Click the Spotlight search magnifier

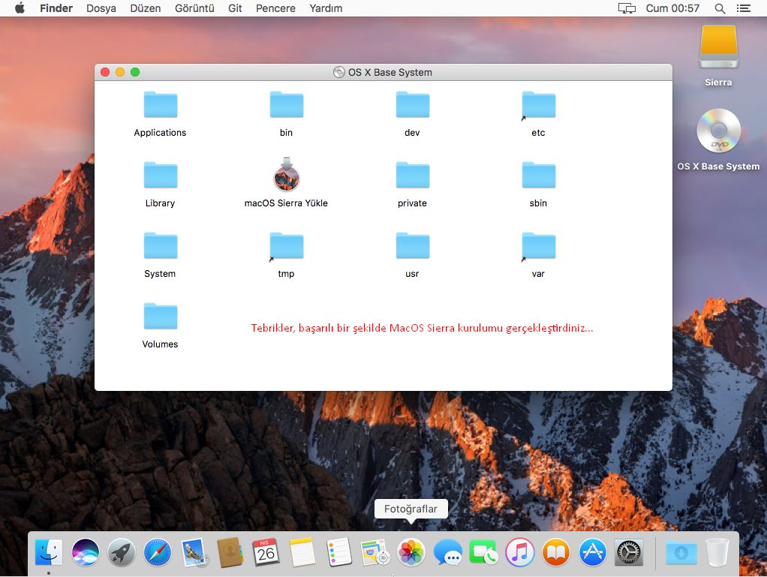[720, 8]
